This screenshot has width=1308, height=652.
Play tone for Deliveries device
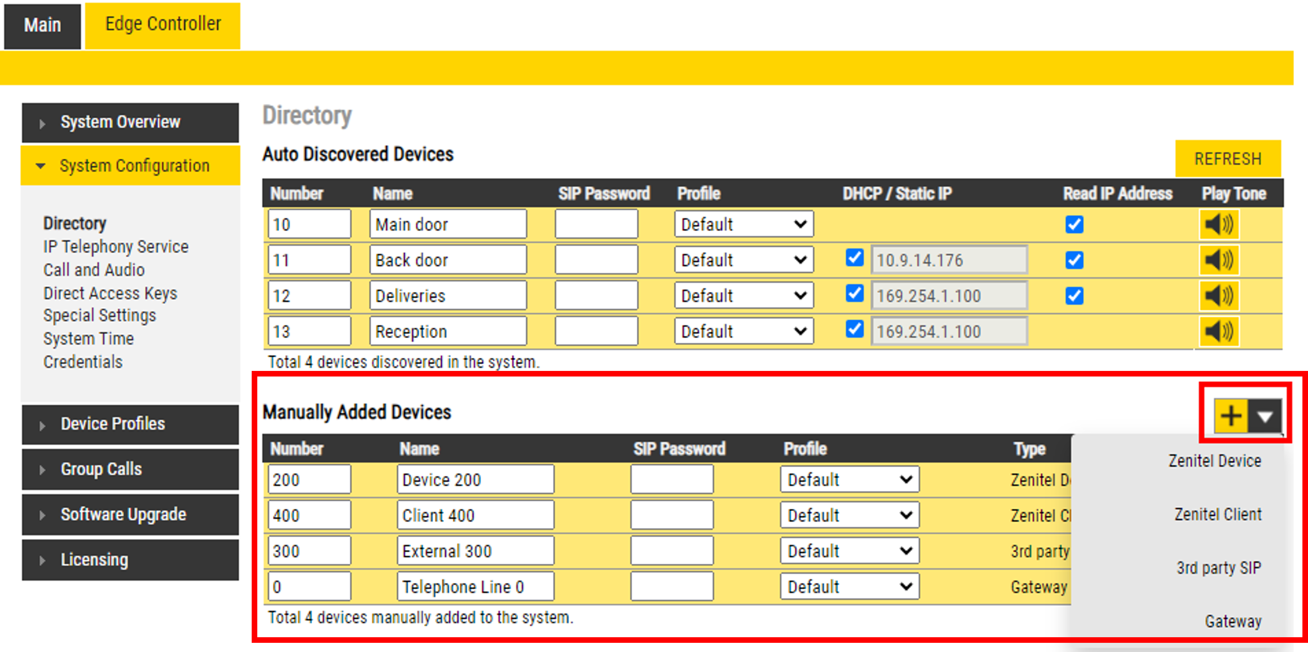tap(1219, 296)
